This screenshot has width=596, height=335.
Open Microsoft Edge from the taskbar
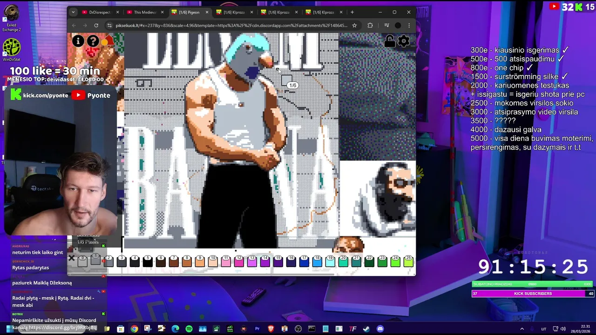coord(175,329)
